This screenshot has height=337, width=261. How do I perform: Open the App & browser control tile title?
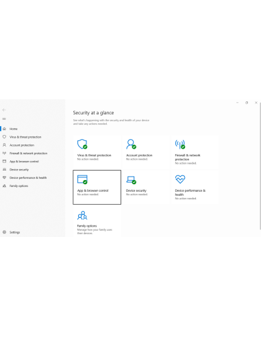coord(92,190)
